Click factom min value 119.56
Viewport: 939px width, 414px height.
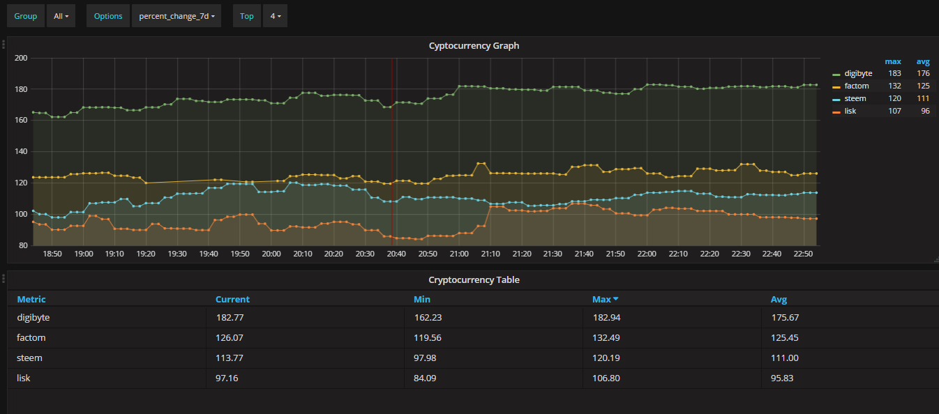[x=428, y=337]
